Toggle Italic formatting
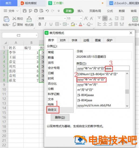The width and height of the screenshot is (139, 148). (45, 24)
